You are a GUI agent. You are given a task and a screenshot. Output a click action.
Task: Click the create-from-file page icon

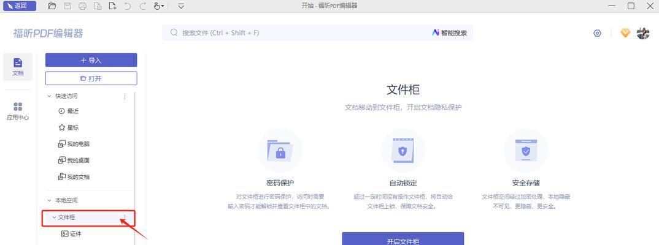pyautogui.click(x=98, y=6)
